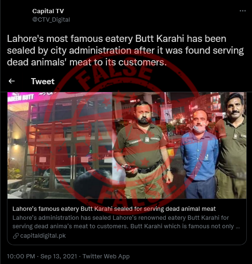This screenshot has width=252, height=264.
Task: Click the 10:00 PM timestamp
Action: (21, 256)
